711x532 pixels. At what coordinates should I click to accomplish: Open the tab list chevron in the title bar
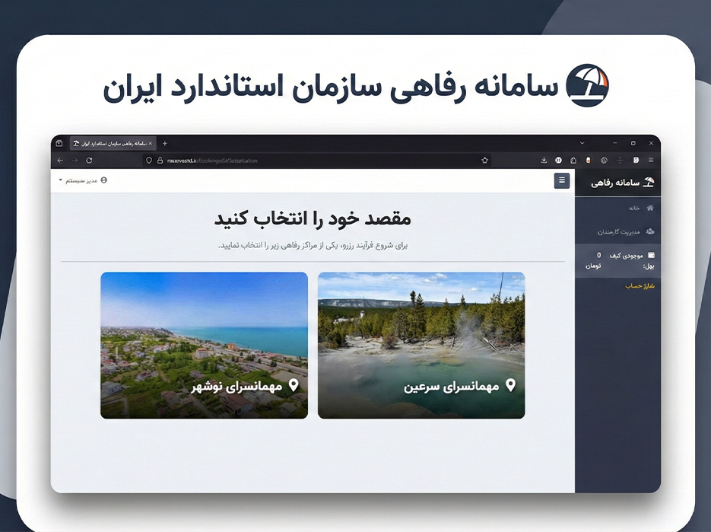click(582, 142)
